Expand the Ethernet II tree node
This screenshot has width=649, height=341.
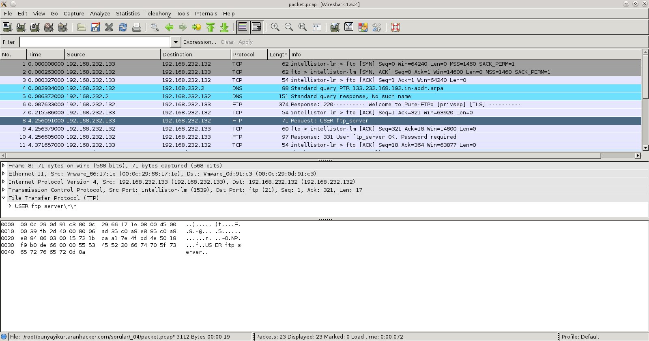coord(4,174)
